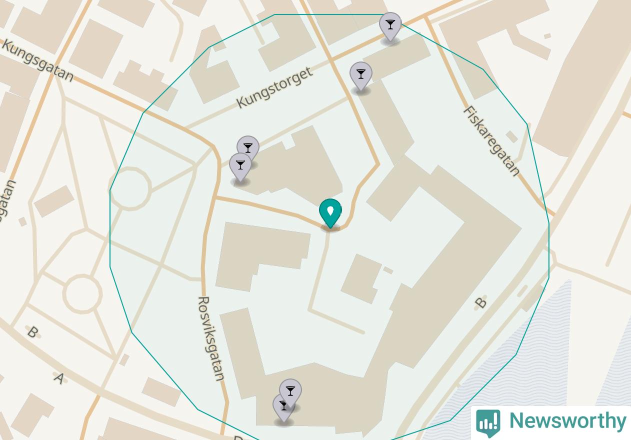
Task: Click the teal center location pin
Action: point(330,214)
